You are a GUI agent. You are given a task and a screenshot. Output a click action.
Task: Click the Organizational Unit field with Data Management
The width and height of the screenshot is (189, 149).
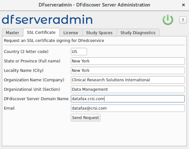coord(128,89)
